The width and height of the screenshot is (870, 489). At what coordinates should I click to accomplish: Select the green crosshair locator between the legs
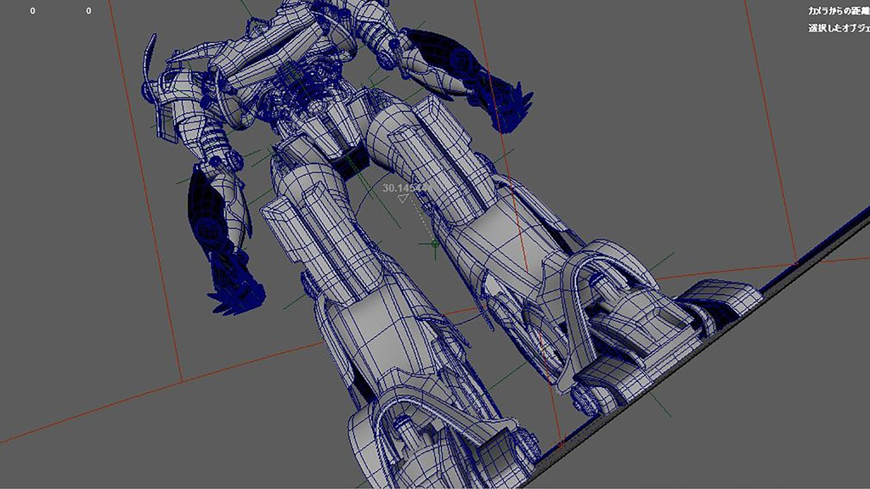click(434, 244)
